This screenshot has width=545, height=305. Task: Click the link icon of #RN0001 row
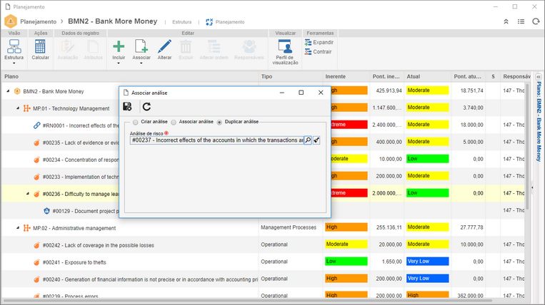pos(37,125)
